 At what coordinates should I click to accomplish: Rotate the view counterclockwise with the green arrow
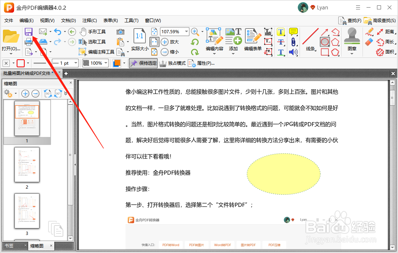[x=195, y=42]
